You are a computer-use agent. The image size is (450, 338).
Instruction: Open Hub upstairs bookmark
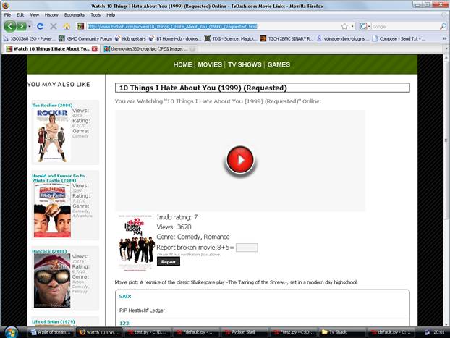tap(130, 38)
